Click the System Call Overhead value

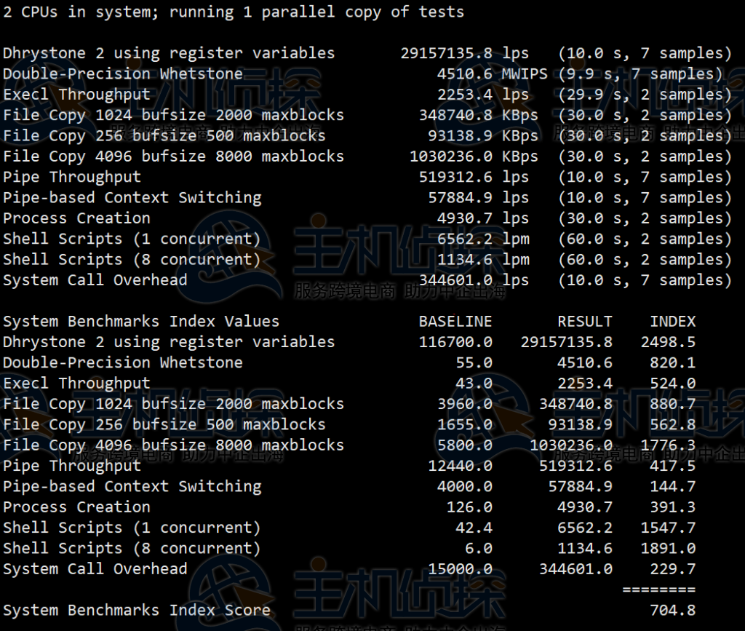pos(455,279)
